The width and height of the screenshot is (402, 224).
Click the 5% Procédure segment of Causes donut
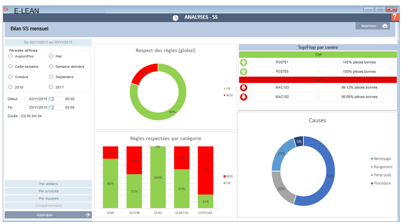click(299, 141)
